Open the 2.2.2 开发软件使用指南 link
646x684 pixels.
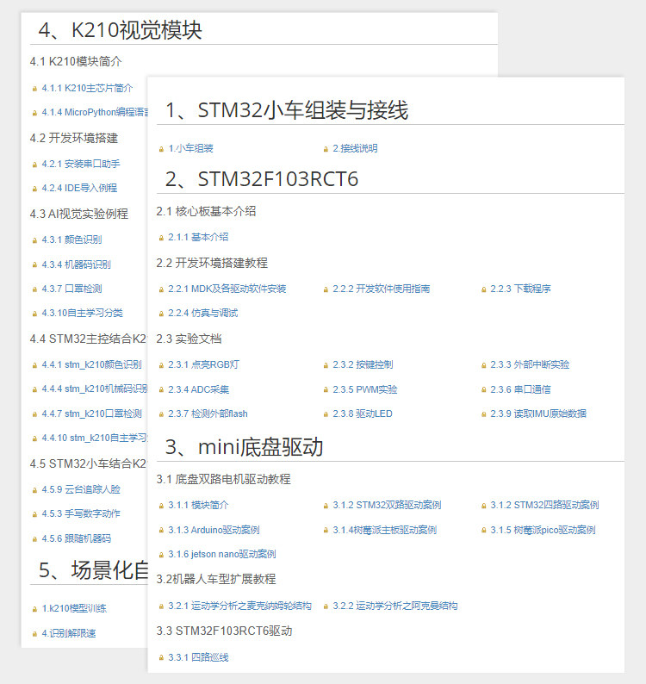tap(382, 289)
